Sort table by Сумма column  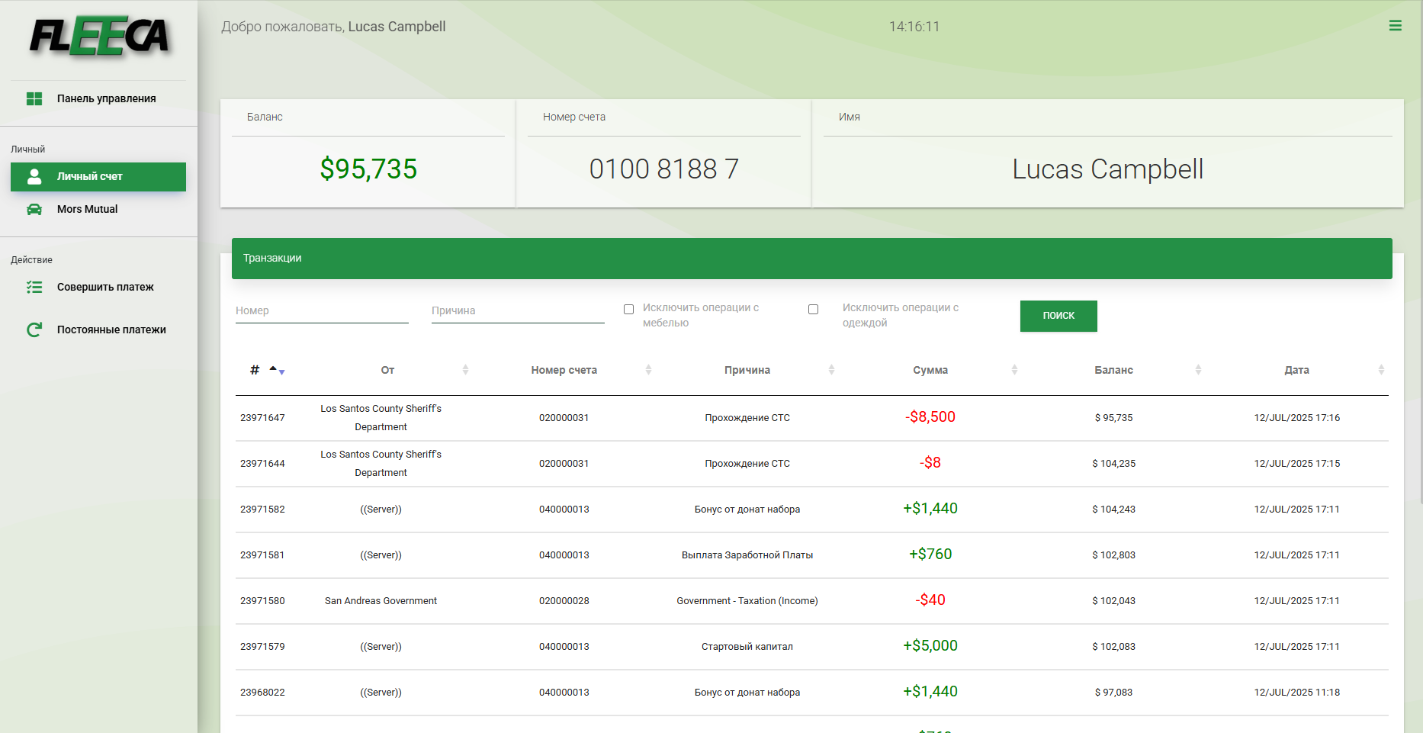(x=930, y=370)
